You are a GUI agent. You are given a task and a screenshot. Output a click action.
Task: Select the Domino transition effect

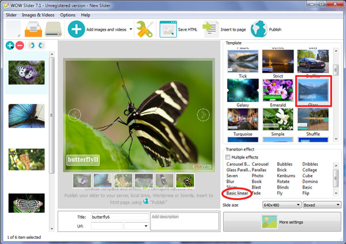click(x=310, y=181)
